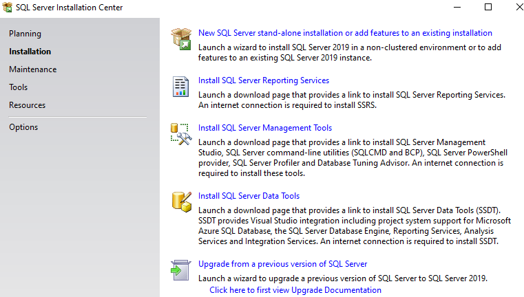Click the 'required to install these tools' text line
Image resolution: width=524 pixels, height=297 pixels.
click(251, 173)
